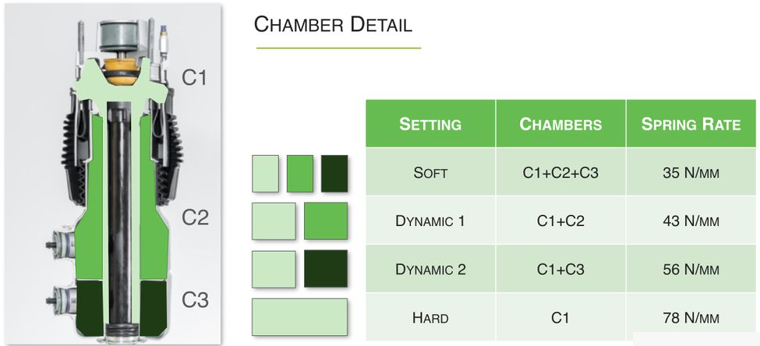
Task: Select the Dynamic 1 setting cell
Action: 430,221
